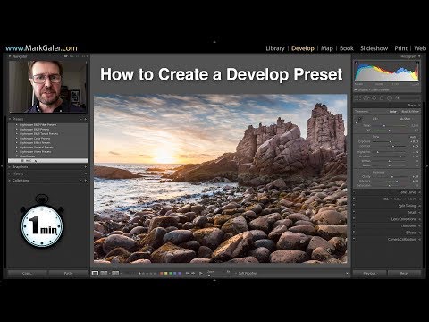Expand the Lens Corrections panel
The height and width of the screenshot is (322, 429).
pos(419,219)
